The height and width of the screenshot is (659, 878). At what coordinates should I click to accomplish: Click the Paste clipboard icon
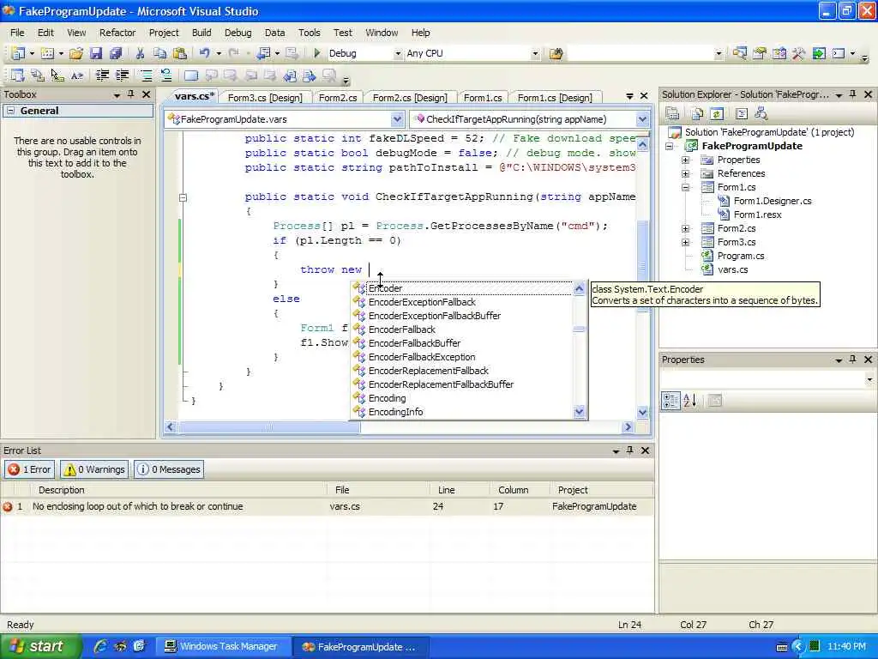coord(180,53)
